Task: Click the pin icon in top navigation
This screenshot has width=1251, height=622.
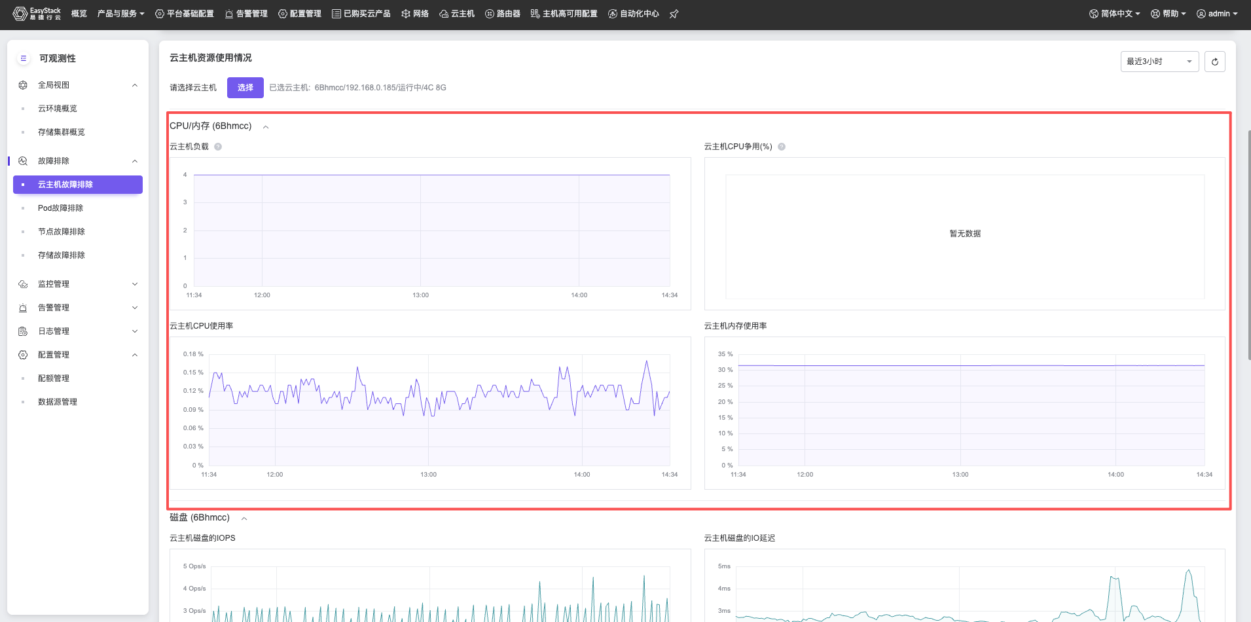Action: (674, 14)
